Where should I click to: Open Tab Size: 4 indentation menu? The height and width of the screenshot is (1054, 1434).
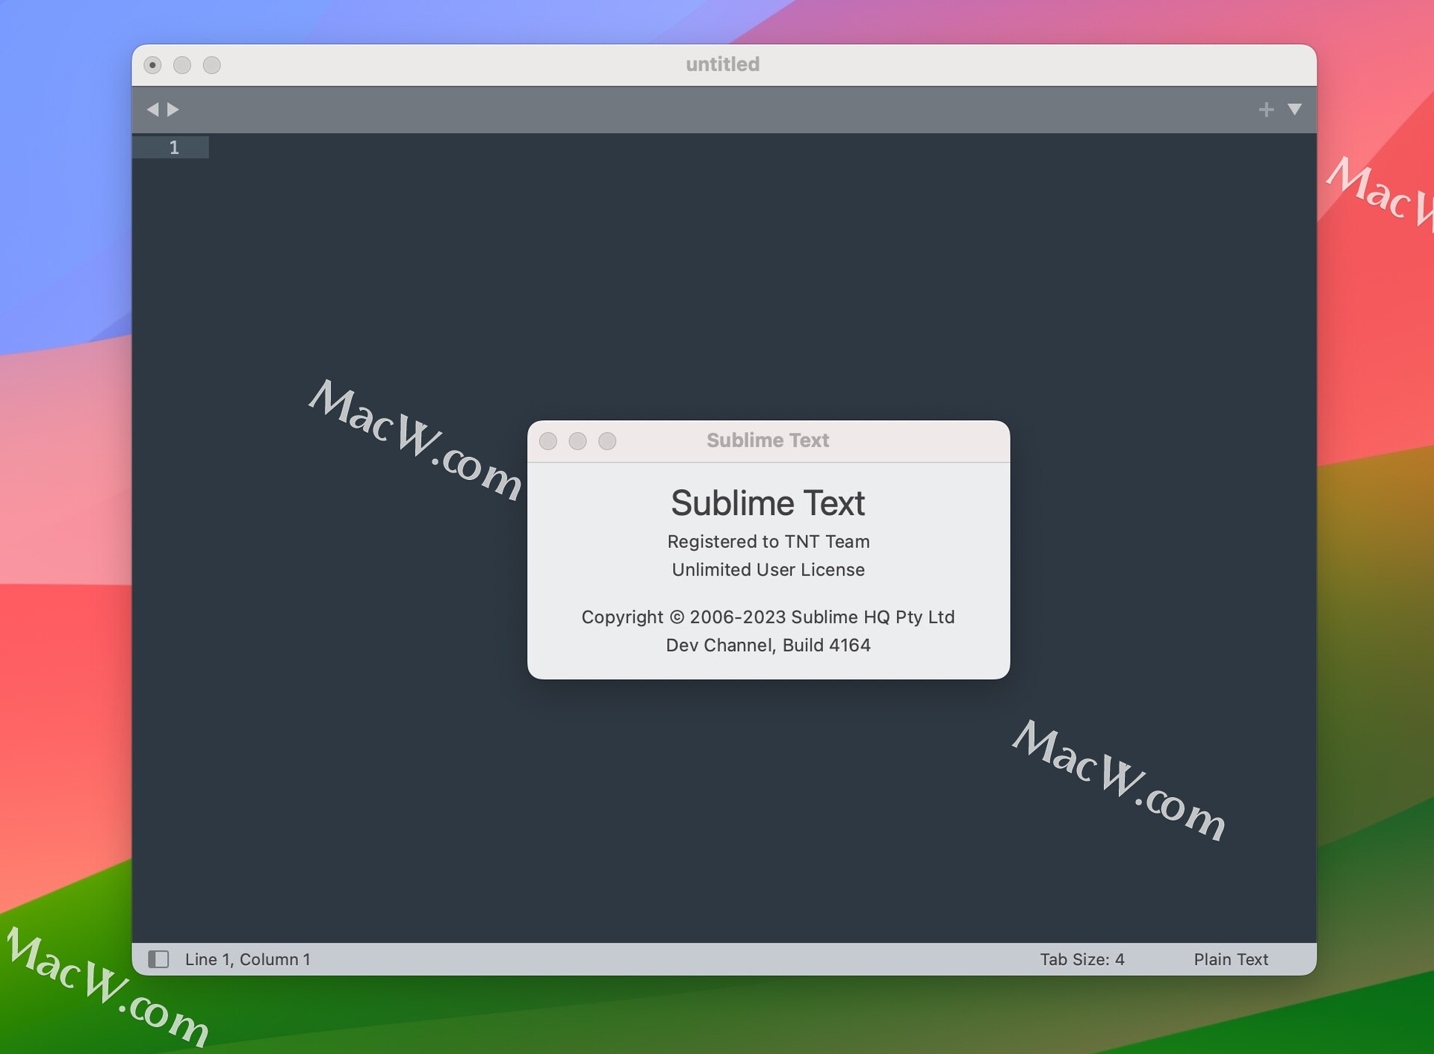click(x=1082, y=959)
